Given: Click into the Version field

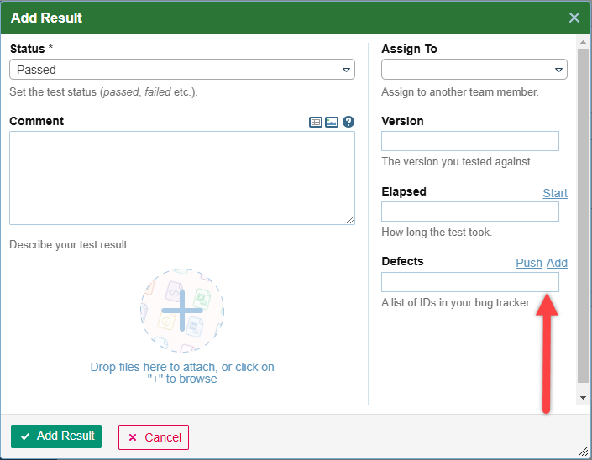Looking at the screenshot, I should (470, 141).
